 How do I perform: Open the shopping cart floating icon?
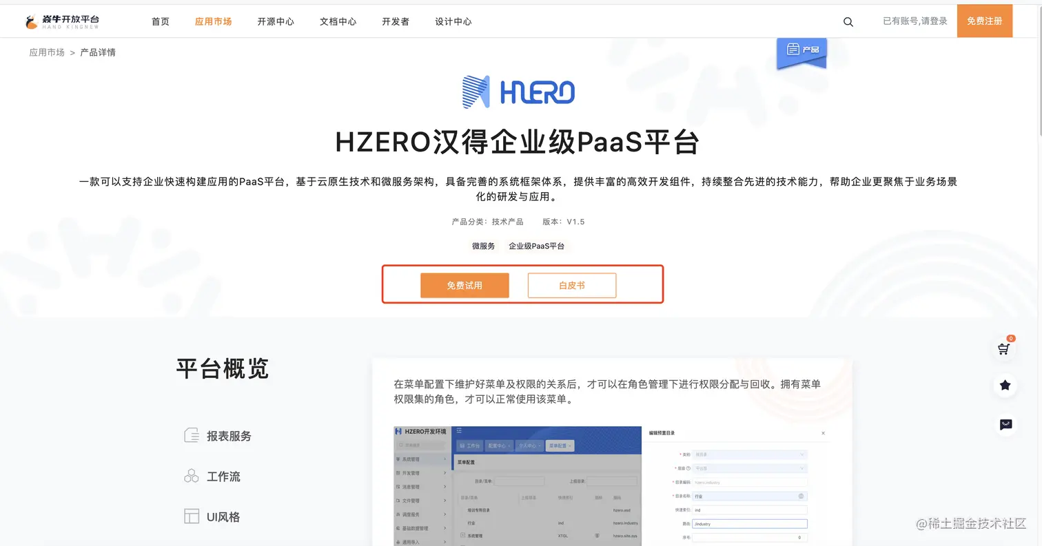point(1005,348)
